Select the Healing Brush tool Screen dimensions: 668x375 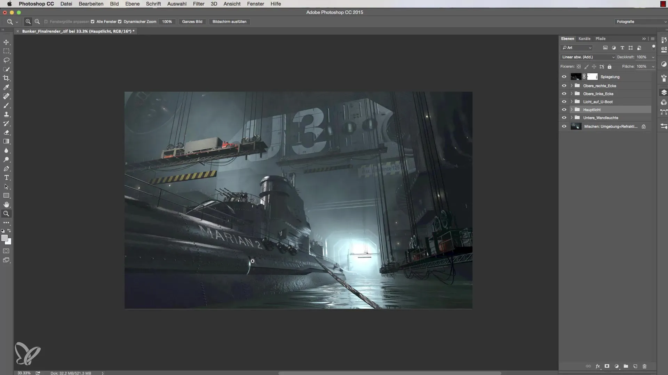pos(6,96)
